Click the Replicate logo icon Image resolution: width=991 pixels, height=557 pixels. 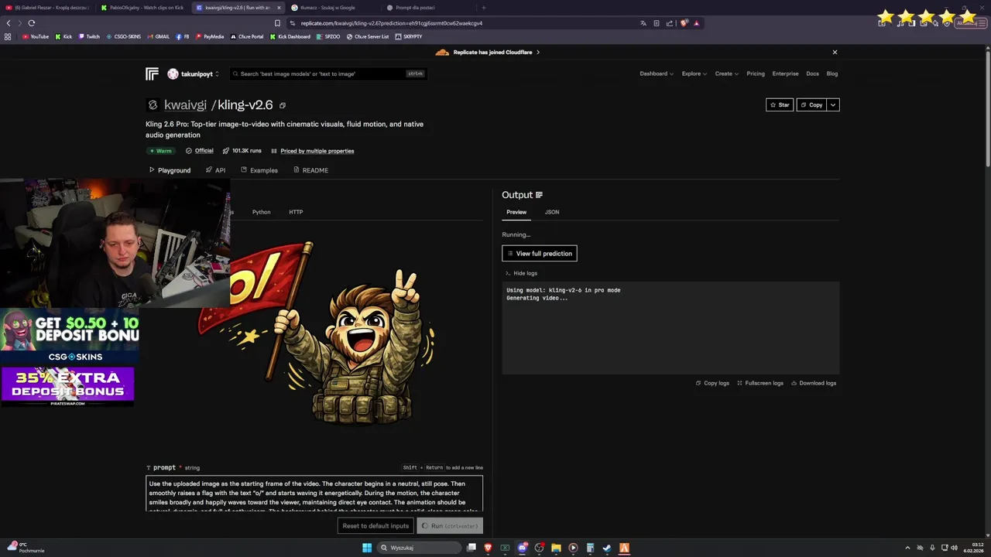152,73
